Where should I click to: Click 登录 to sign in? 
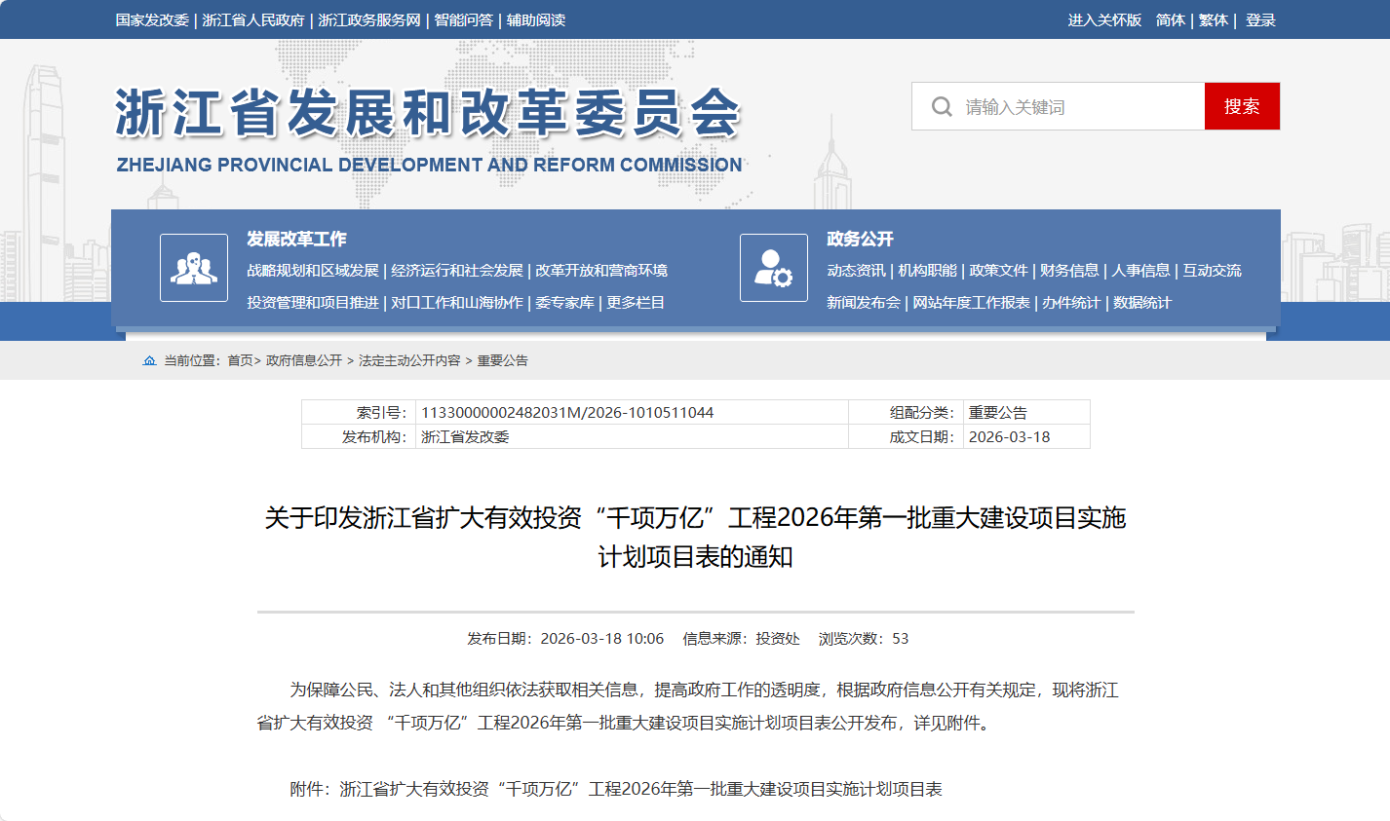click(x=1260, y=20)
